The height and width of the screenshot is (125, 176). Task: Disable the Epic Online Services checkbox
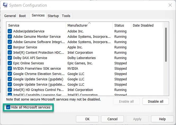pos(10,63)
